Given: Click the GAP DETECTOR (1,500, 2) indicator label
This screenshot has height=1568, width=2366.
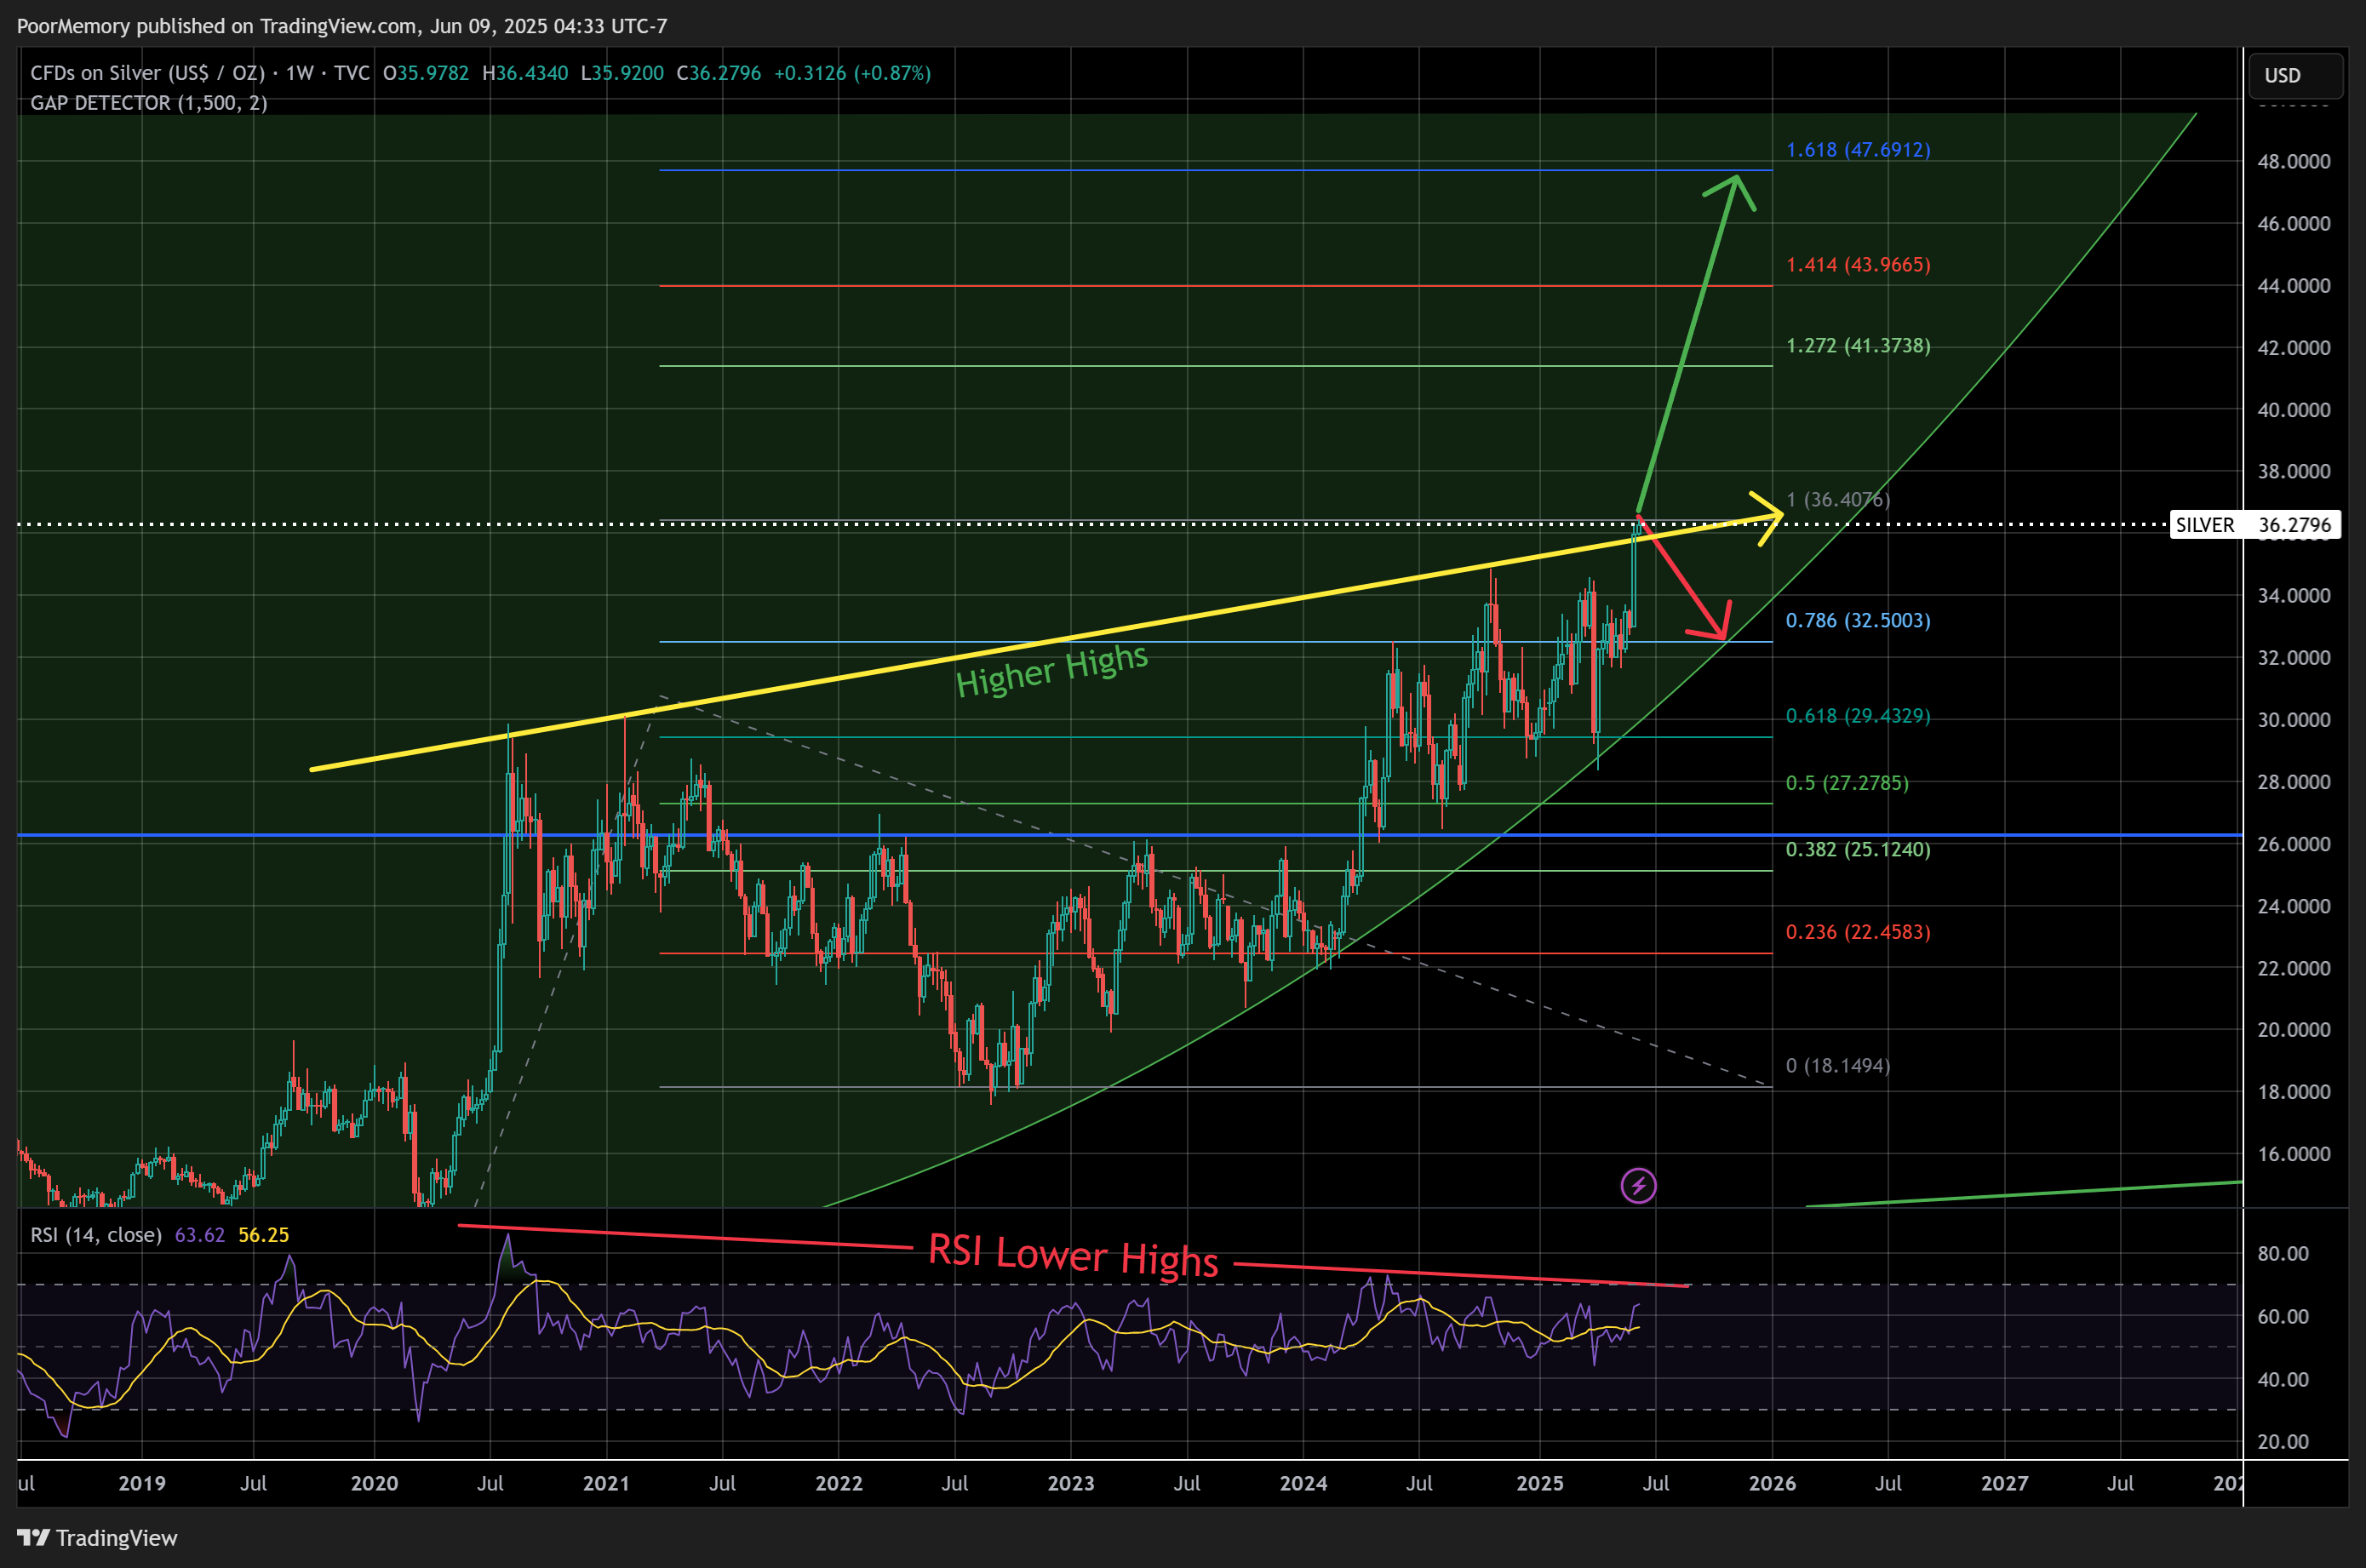Looking at the screenshot, I should (149, 103).
